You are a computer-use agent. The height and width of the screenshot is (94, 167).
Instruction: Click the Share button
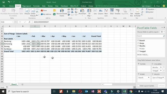click(x=157, y=6)
